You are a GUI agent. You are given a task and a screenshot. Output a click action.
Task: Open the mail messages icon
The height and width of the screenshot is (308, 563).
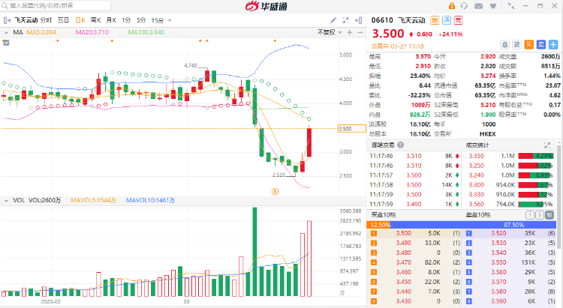click(478, 6)
